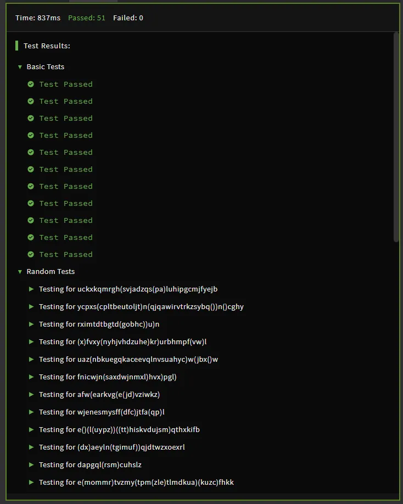Image resolution: width=403 pixels, height=504 pixels.
Task: Expand test for fnicwjn(saxdwjnmxl)hvx)pgl)
Action: click(31, 377)
